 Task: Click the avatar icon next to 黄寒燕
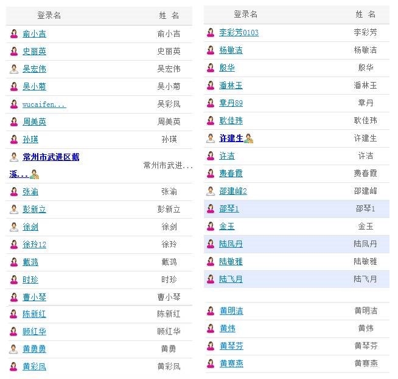[x=211, y=364]
